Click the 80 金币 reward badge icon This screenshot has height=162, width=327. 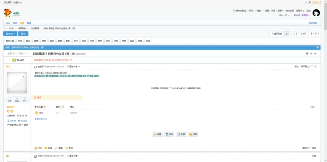(x=14, y=60)
